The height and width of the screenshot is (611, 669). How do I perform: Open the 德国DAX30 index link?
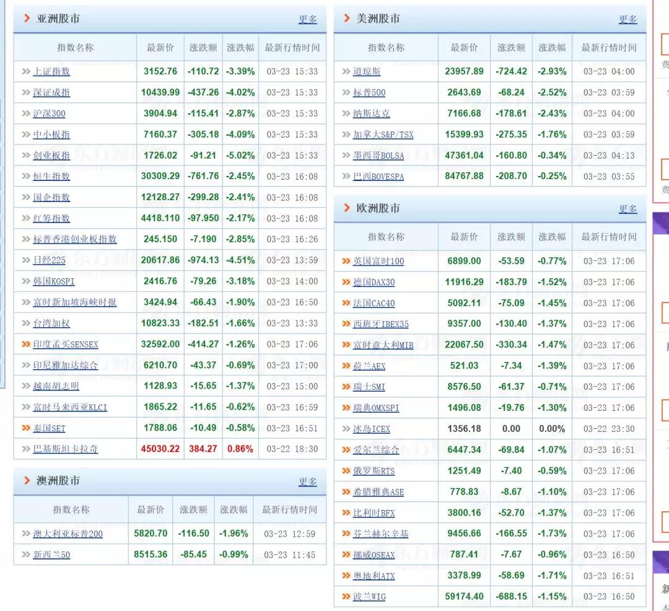point(374,282)
